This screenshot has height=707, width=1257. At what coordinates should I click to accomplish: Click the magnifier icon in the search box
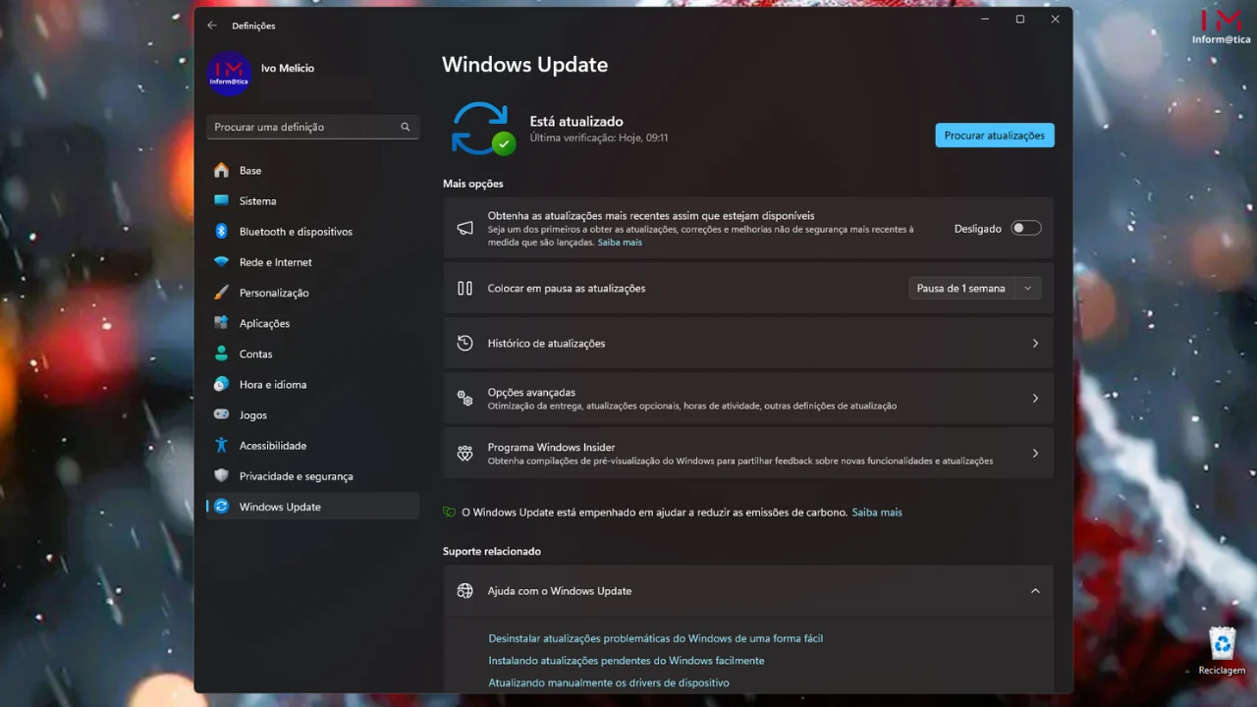click(405, 127)
